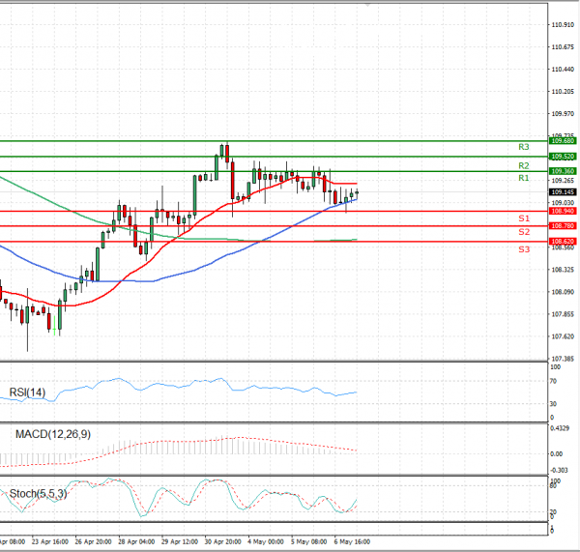Image resolution: width=580 pixels, height=552 pixels.
Task: Click the 109.265 price axis value
Action: coord(563,181)
